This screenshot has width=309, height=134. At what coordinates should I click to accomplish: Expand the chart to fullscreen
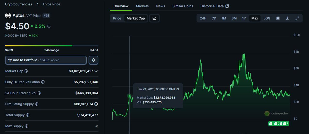297,18
